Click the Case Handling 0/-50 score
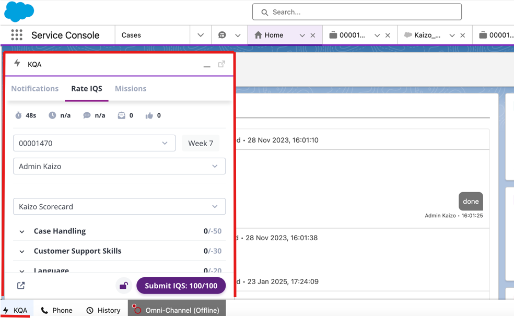The width and height of the screenshot is (514, 318). (x=213, y=231)
